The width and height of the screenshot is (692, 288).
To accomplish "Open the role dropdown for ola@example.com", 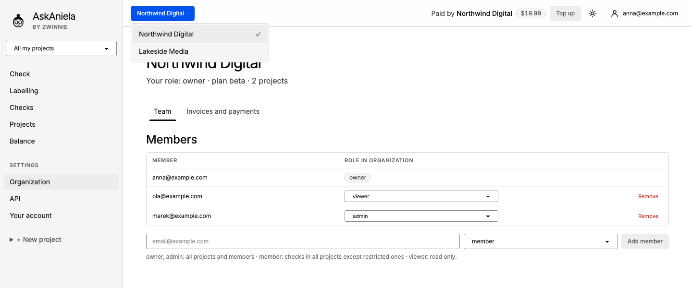I will tap(421, 196).
